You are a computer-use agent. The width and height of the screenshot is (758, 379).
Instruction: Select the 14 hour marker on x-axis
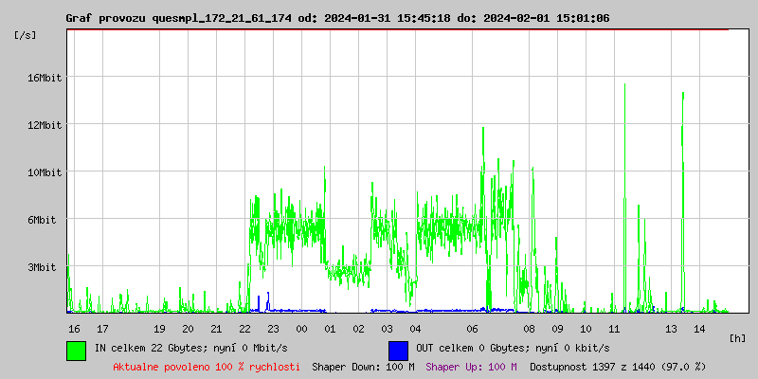[x=699, y=329]
